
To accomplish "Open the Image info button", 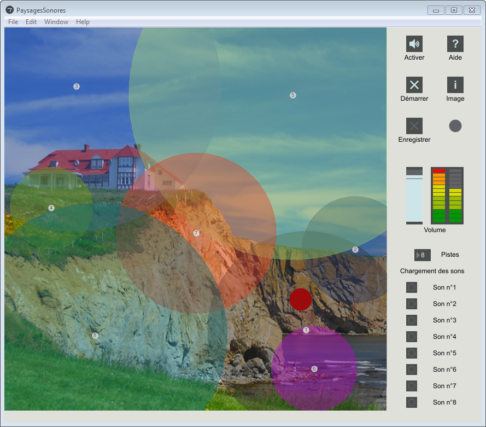I will pos(455,85).
